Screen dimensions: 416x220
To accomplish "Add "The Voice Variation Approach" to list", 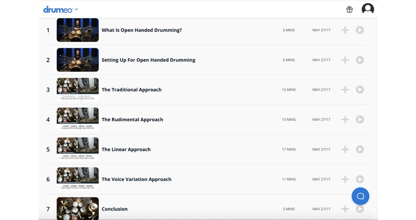I will (x=345, y=179).
